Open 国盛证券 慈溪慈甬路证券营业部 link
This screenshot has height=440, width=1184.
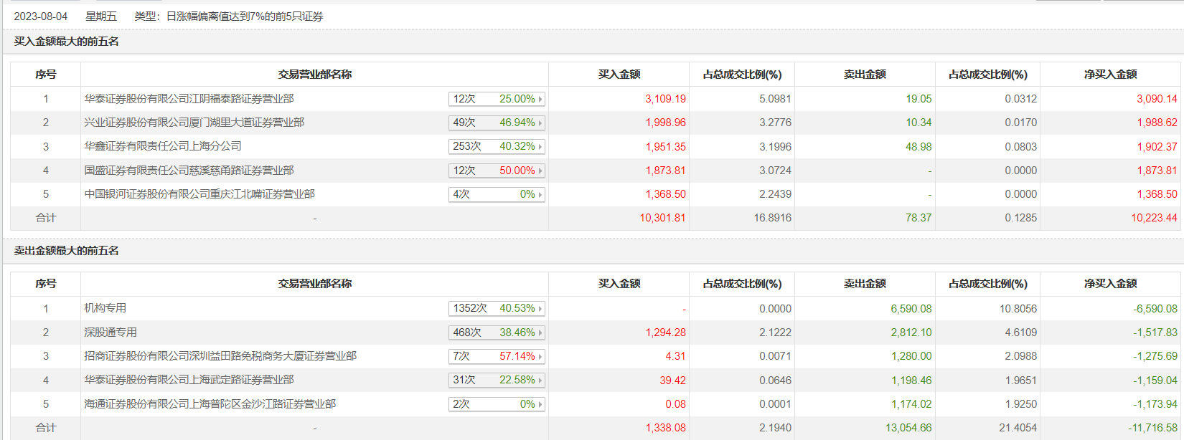(189, 171)
